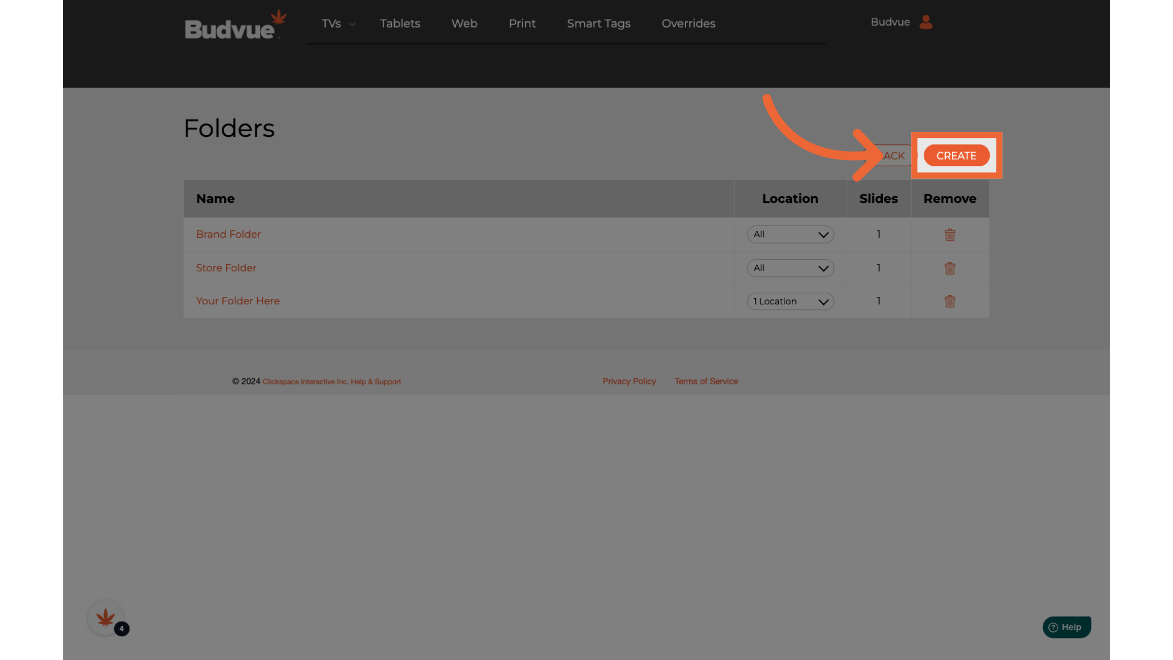Select the Print menu item

(x=522, y=23)
